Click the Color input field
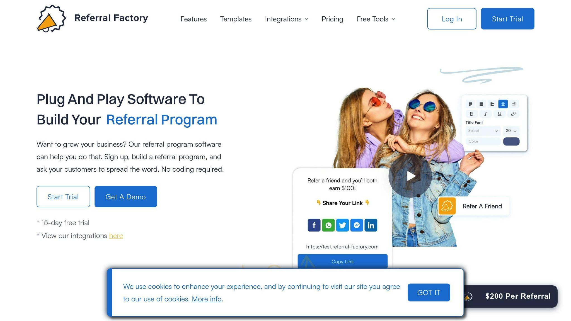Screen dimensions: 571x321 [483, 142]
